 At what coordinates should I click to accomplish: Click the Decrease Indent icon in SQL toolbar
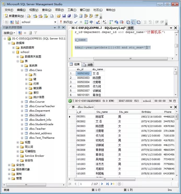coord(157,22)
